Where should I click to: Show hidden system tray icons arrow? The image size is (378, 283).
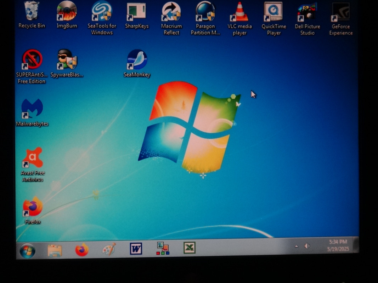pos(297,246)
